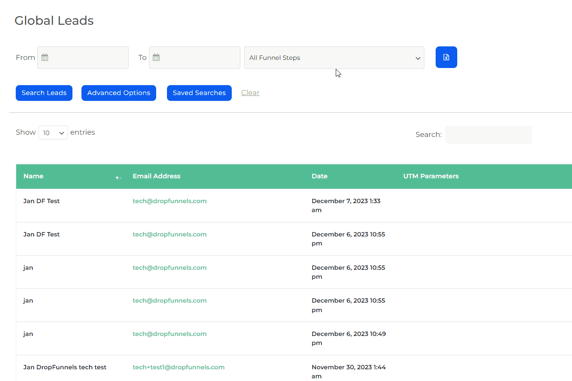Click the email of the 10:49 pm lead
Viewport: 572px width, 381px height.
(x=170, y=334)
